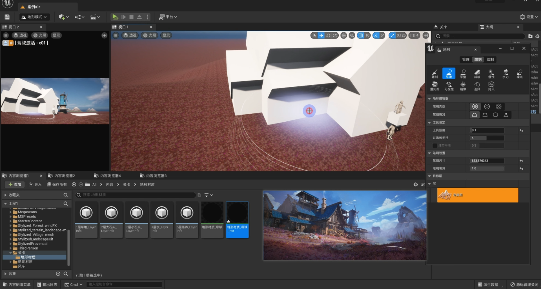
Task: Collapse the 笔刷设置 section
Action: click(x=429, y=153)
